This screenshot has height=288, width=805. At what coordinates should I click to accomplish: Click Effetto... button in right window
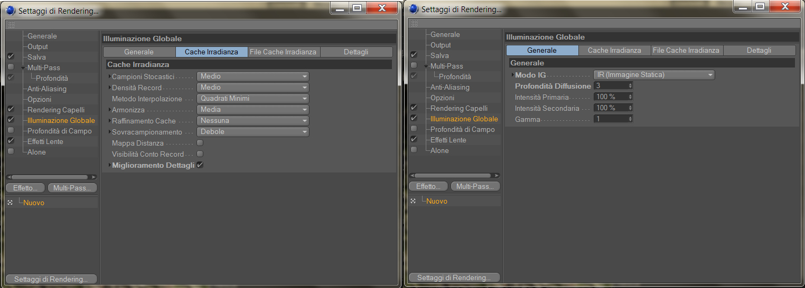pos(428,186)
